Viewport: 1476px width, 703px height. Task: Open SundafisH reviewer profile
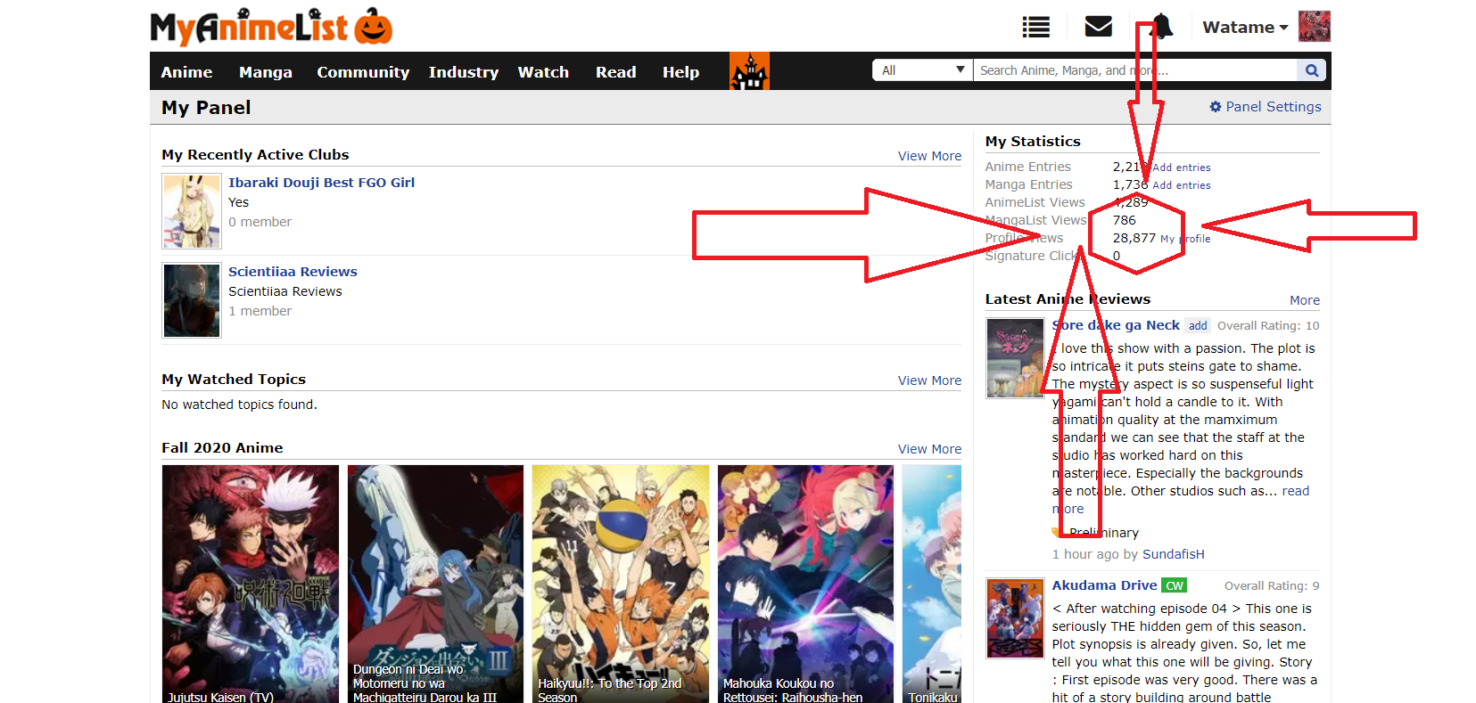(1173, 554)
